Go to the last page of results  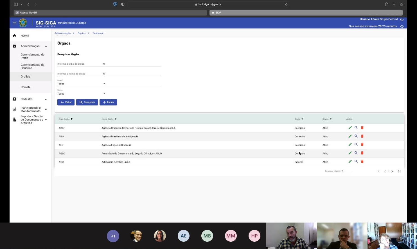point(399,171)
